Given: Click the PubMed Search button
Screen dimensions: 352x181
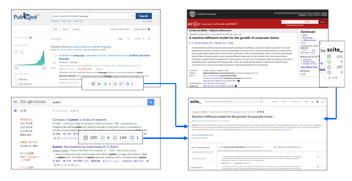Looking at the screenshot, I should coord(144,16).
